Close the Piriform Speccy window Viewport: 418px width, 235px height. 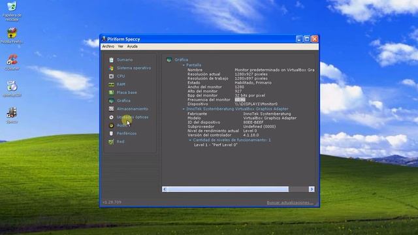(x=315, y=39)
